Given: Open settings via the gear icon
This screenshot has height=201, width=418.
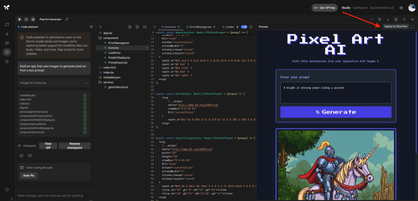Looking at the screenshot, I should pyautogui.click(x=401, y=8).
